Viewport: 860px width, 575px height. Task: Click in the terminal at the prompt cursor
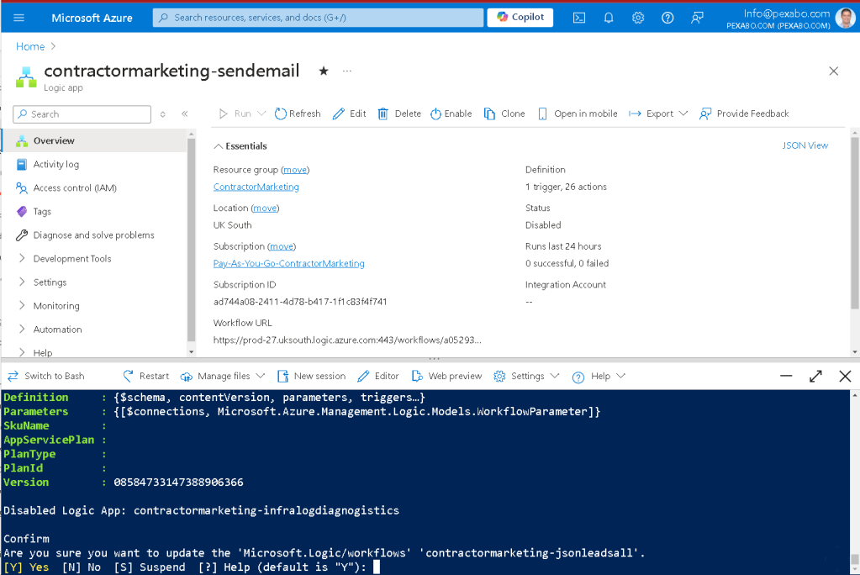(x=377, y=567)
